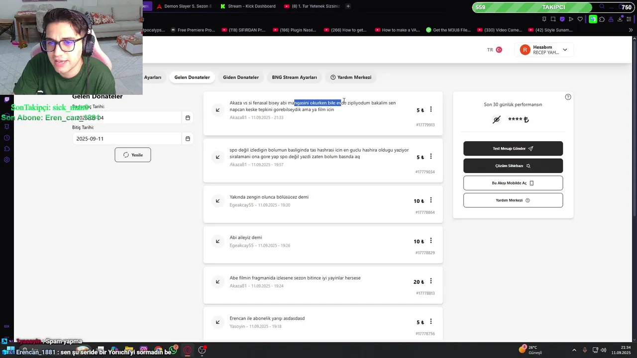Screen dimensions: 637x358
Task: Switch to the Stream - Kick Dashboard browser tab
Action: click(x=248, y=6)
